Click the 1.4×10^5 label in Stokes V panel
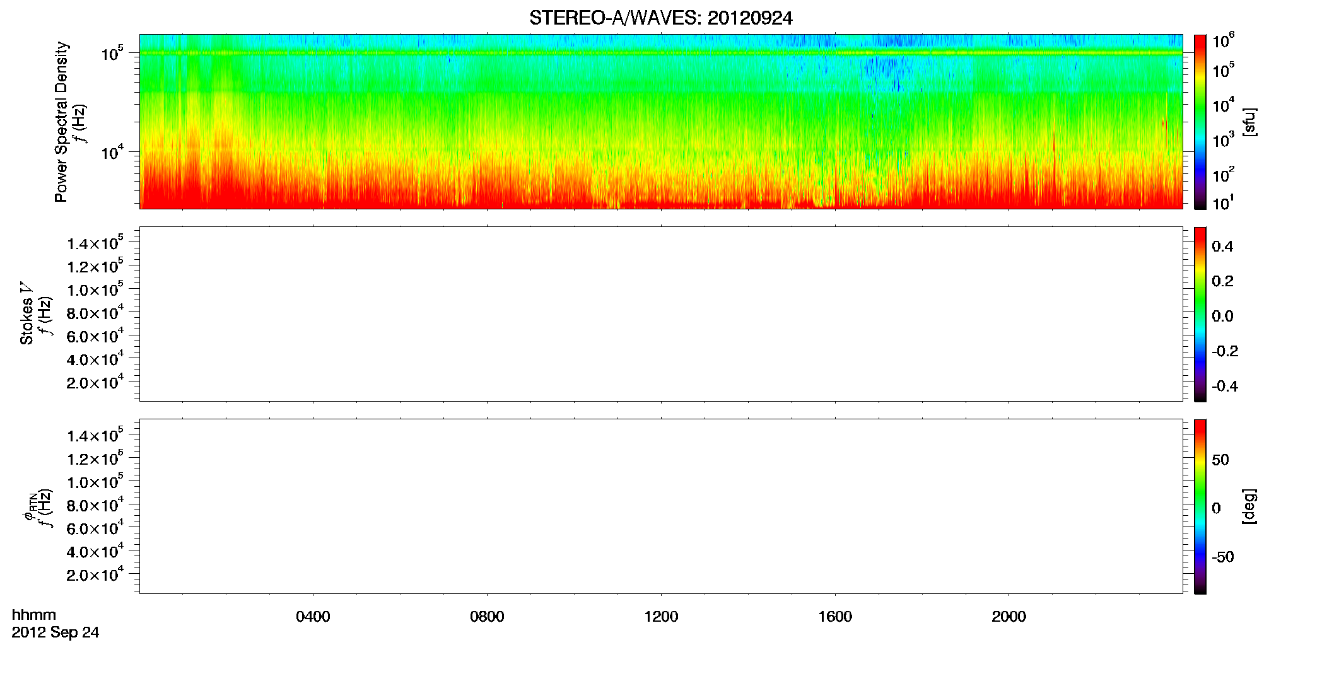1322x681 pixels. [x=95, y=243]
